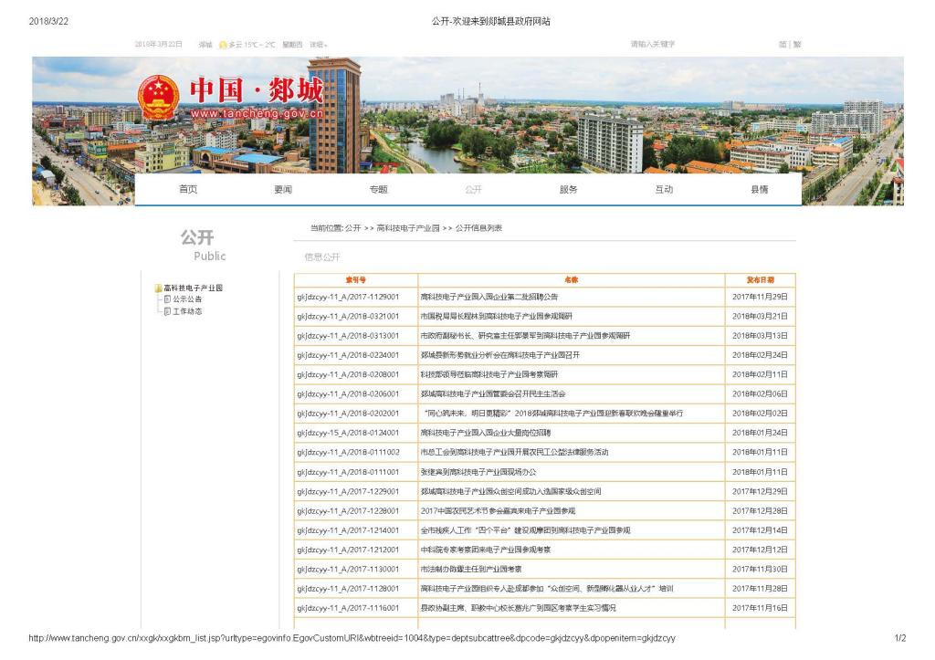Switch to the 县情 navigation tab
This screenshot has height=660, width=935.
pyautogui.click(x=759, y=190)
